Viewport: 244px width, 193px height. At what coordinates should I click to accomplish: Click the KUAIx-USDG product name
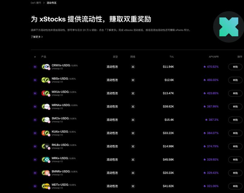point(60,132)
